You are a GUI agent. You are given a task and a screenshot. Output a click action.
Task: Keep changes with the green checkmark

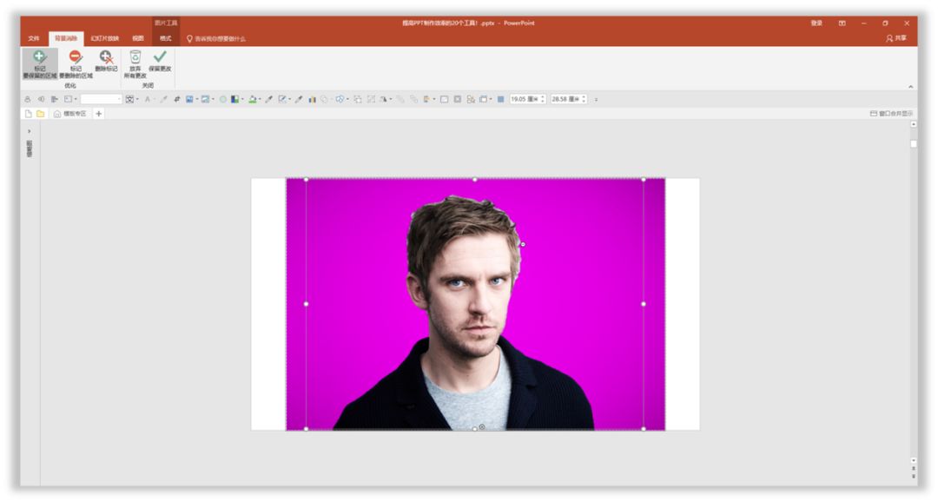click(160, 61)
